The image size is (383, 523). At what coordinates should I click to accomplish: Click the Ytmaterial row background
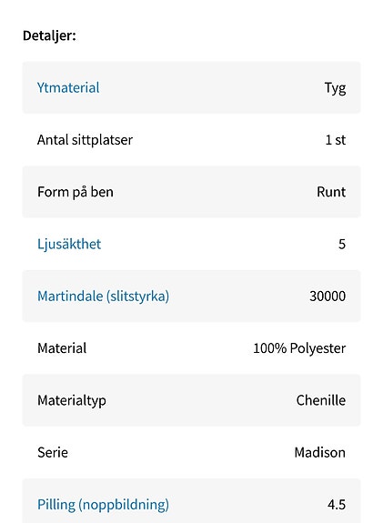(x=191, y=87)
